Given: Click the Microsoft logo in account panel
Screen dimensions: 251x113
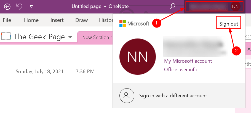Looking at the screenshot, I should pyautogui.click(x=134, y=23).
